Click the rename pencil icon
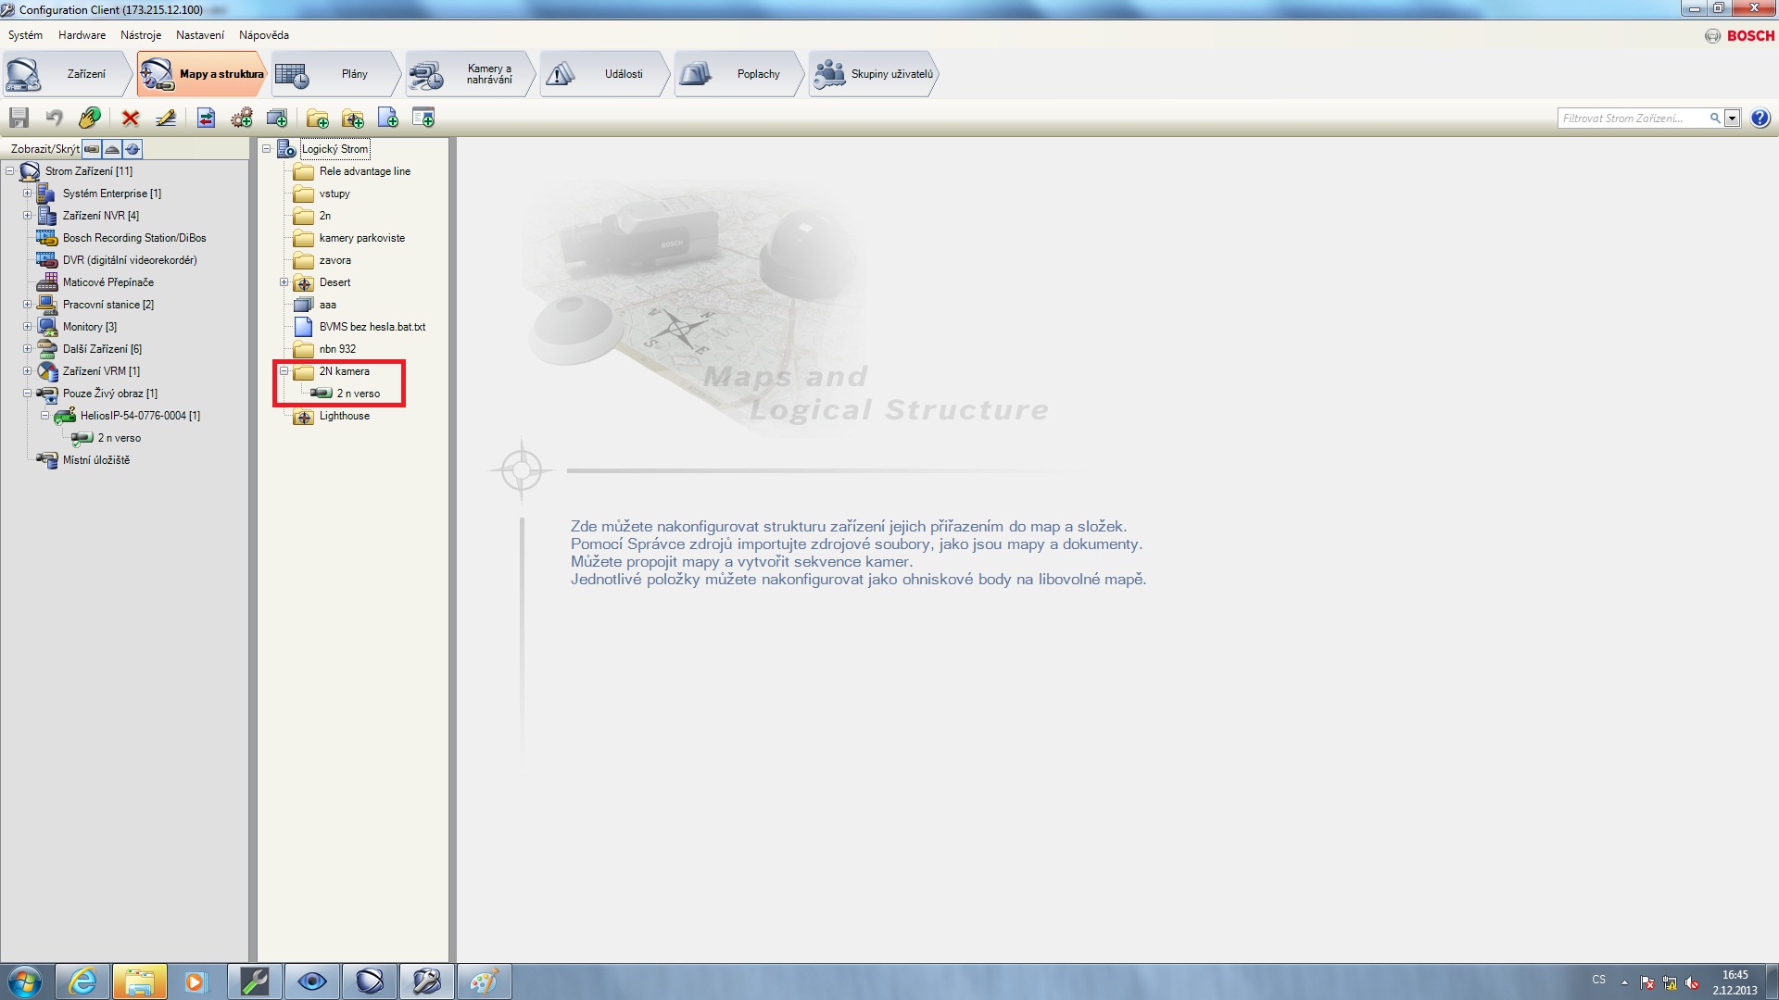Viewport: 1779px width, 1000px height. tap(166, 118)
